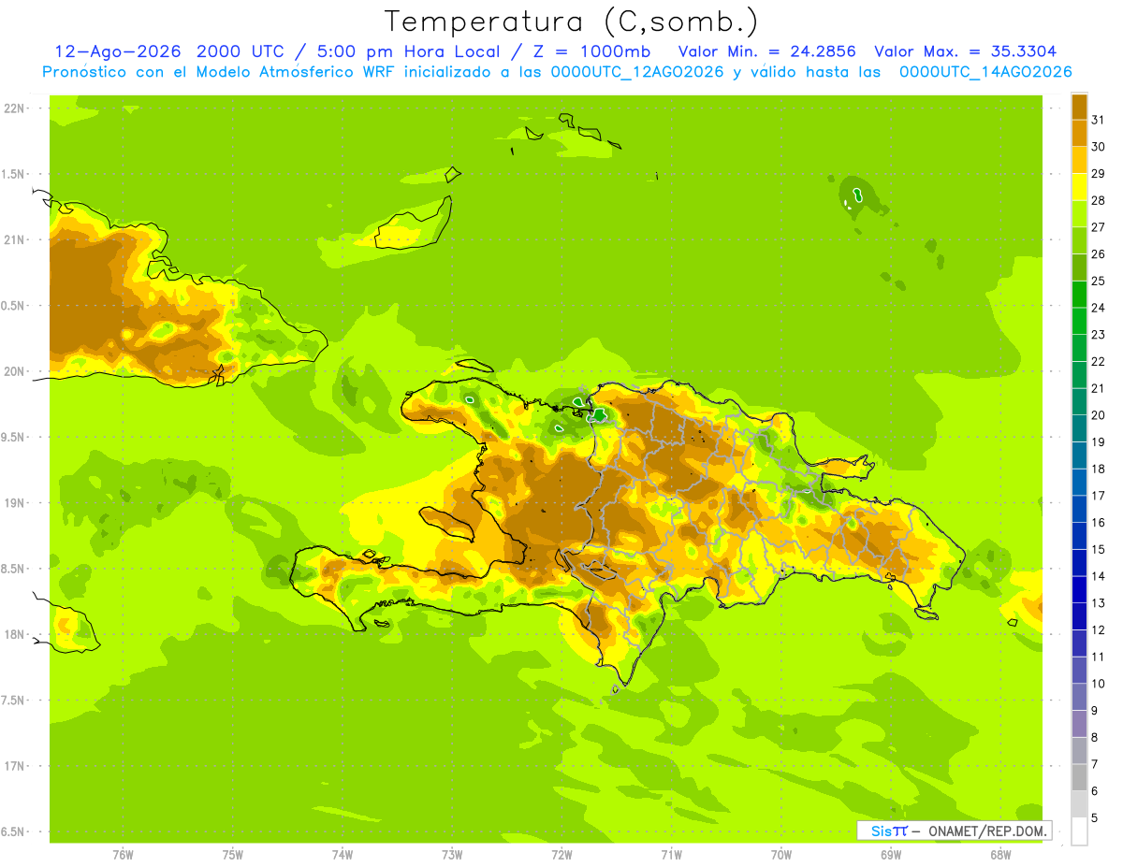This screenshot has width=1123, height=867.
Task: Click the '19N' latitude label
Action: [x=15, y=503]
